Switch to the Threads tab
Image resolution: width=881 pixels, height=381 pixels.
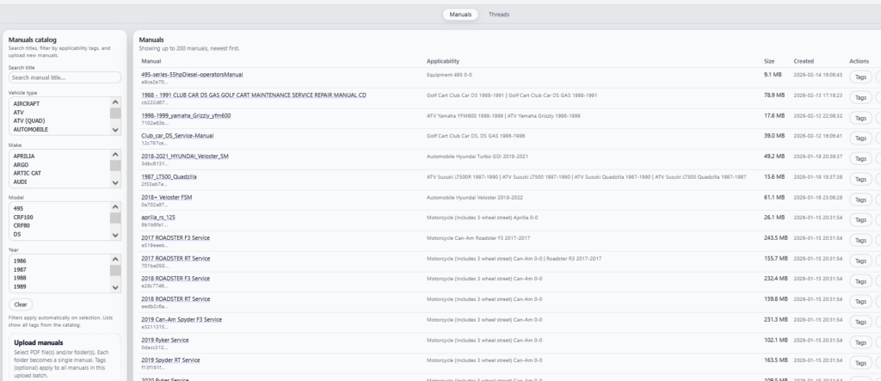pyautogui.click(x=499, y=15)
